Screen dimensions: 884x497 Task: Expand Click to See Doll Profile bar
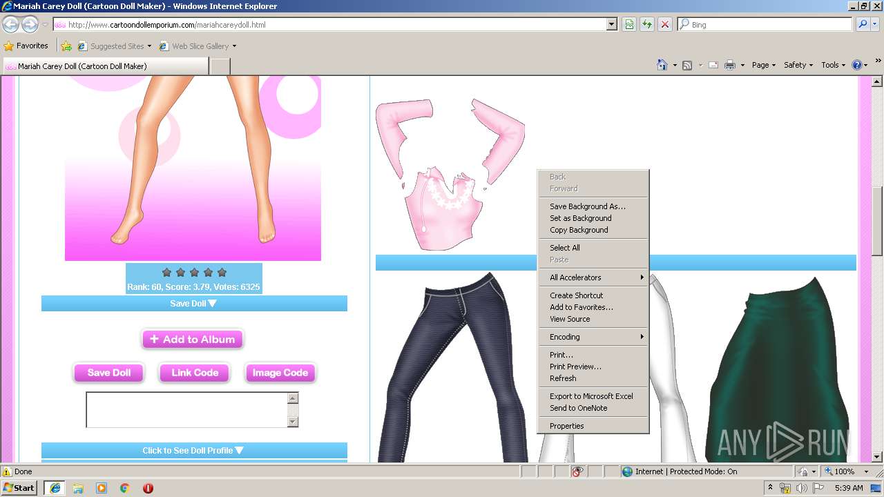pos(194,450)
